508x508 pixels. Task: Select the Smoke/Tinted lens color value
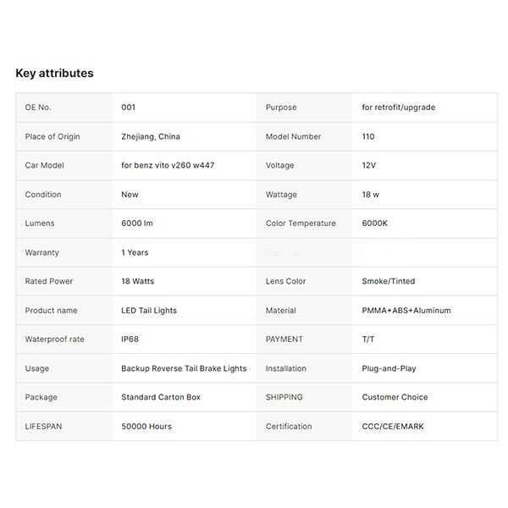click(389, 281)
